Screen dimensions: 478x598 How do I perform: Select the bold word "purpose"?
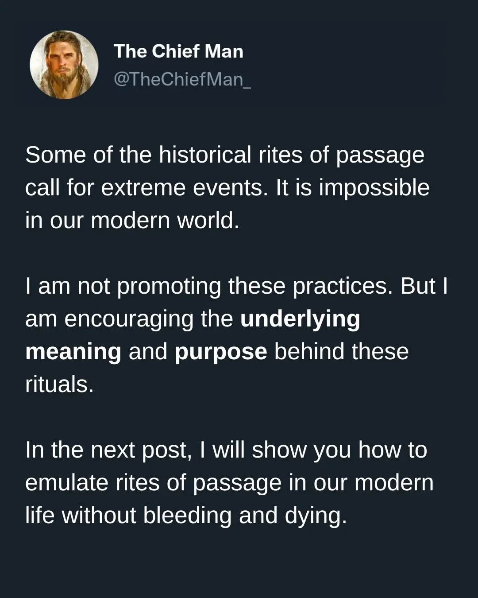coord(221,352)
